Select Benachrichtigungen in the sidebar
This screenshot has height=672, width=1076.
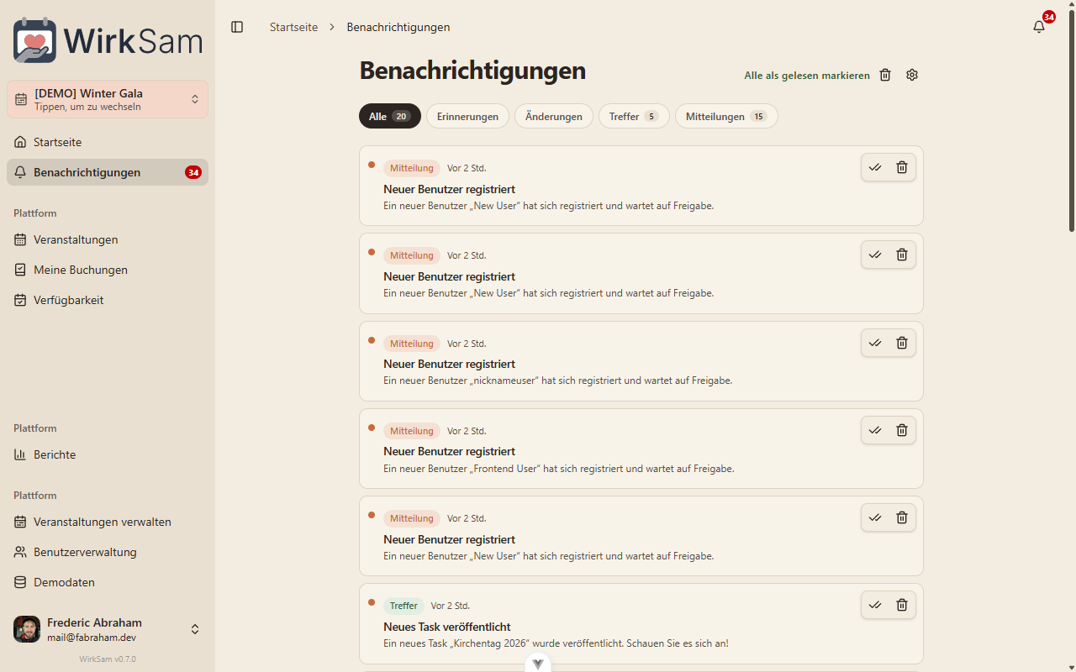click(108, 172)
